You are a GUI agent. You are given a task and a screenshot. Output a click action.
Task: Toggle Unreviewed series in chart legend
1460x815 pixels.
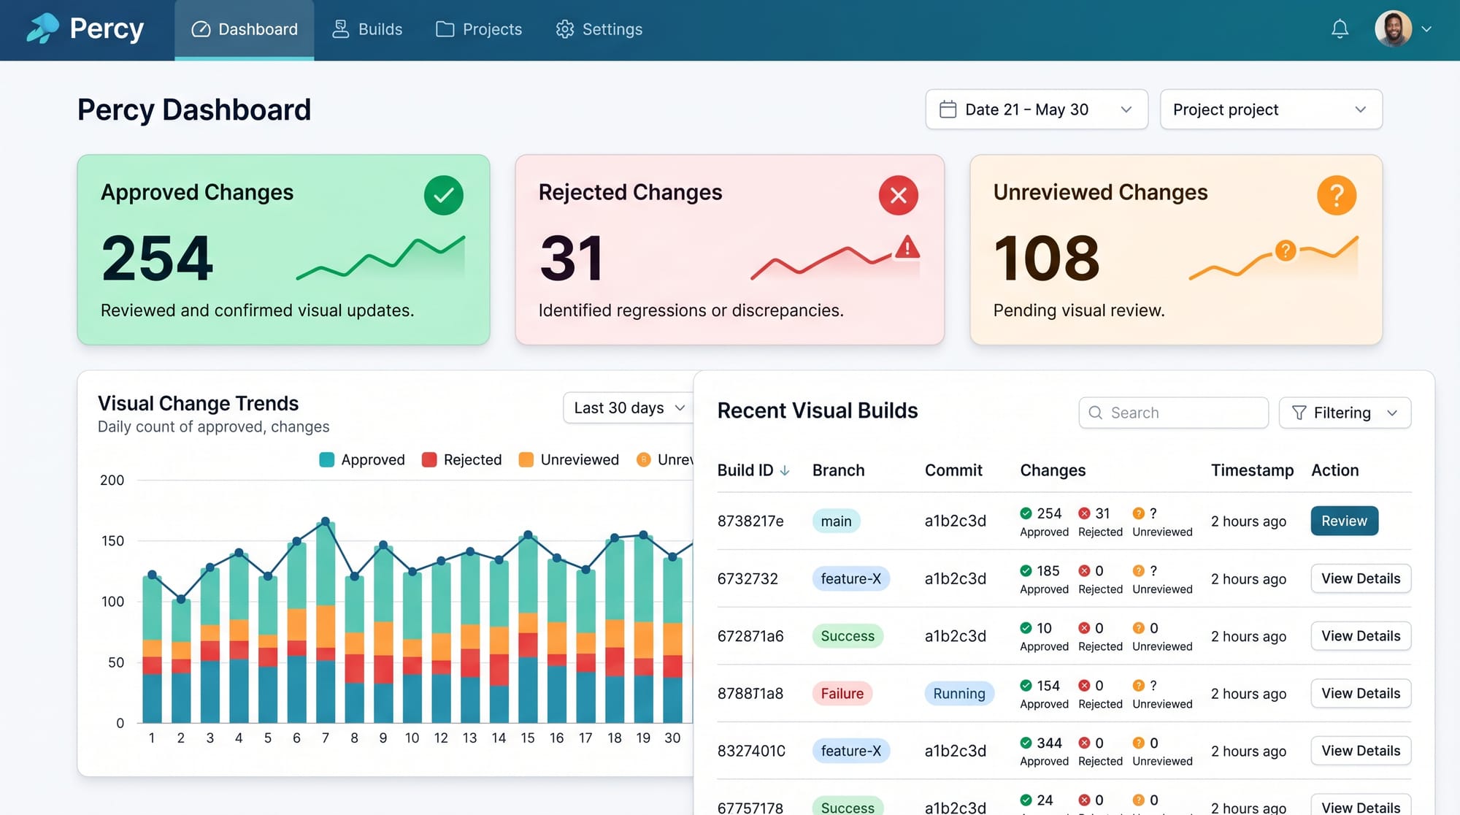pyautogui.click(x=579, y=459)
